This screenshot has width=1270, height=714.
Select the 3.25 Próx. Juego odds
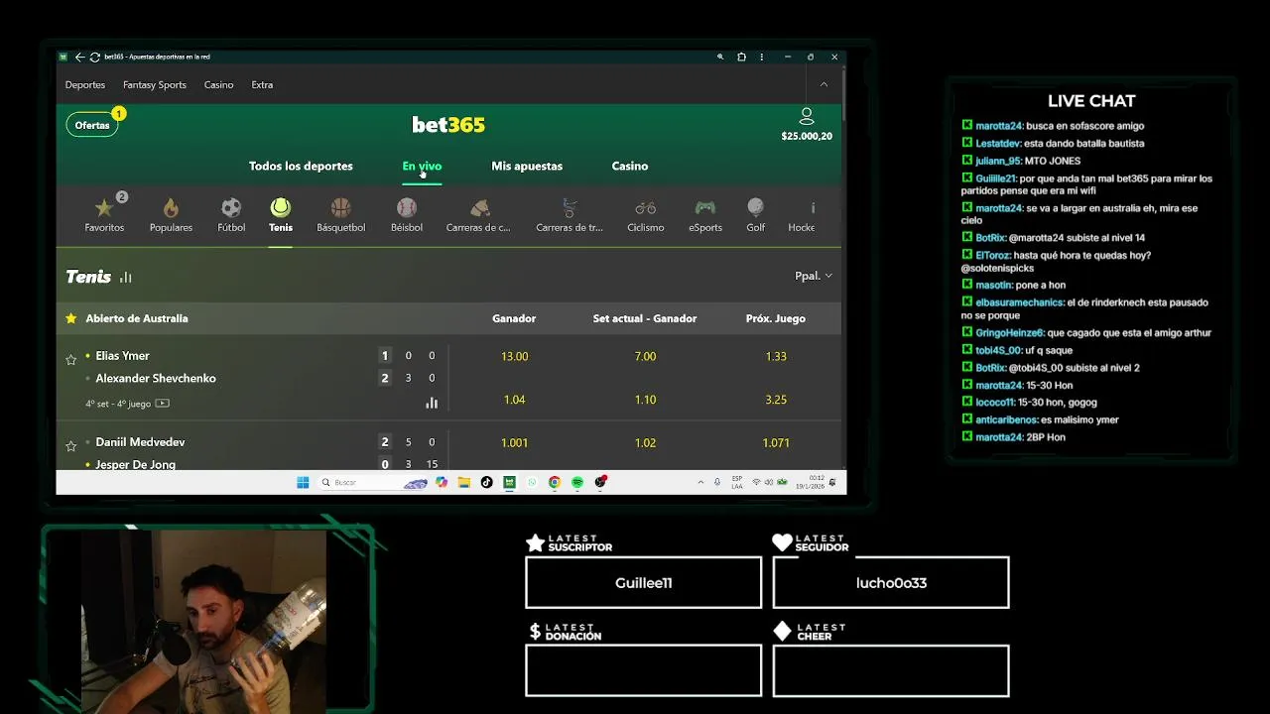click(776, 400)
